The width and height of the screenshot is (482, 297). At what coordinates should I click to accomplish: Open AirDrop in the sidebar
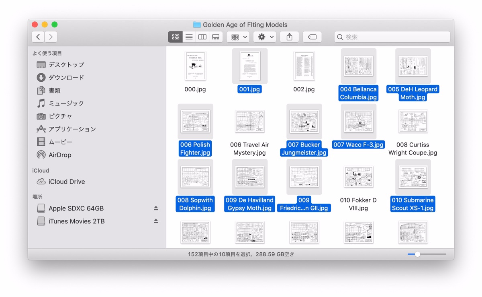[60, 155]
